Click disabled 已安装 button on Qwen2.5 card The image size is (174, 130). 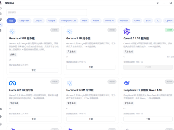(x=148, y=67)
